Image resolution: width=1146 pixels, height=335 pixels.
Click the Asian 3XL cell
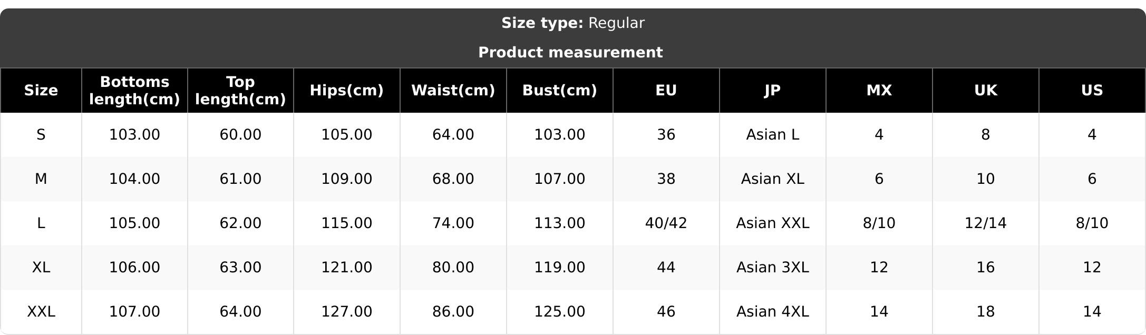click(773, 268)
